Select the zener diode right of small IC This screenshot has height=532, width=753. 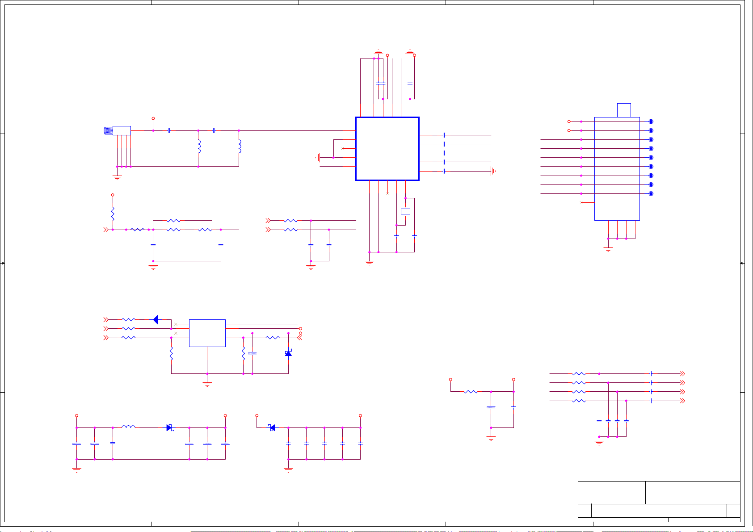pyautogui.click(x=288, y=353)
